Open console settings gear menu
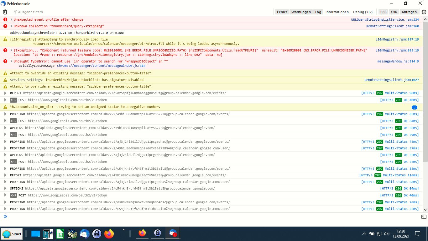 coord(424,12)
